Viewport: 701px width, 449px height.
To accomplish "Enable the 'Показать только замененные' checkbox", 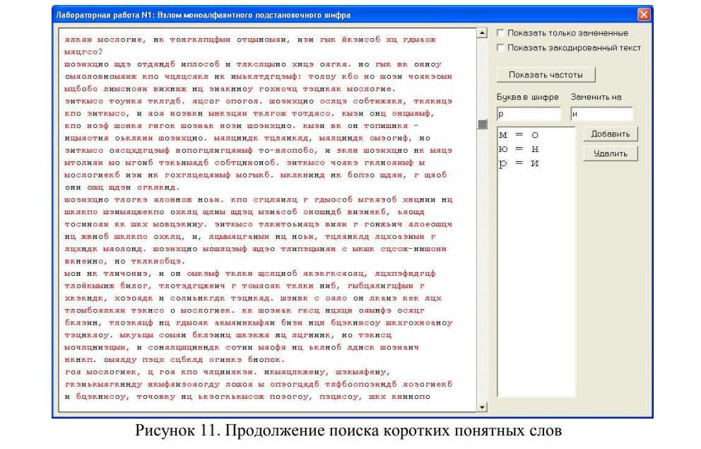I will [501, 33].
